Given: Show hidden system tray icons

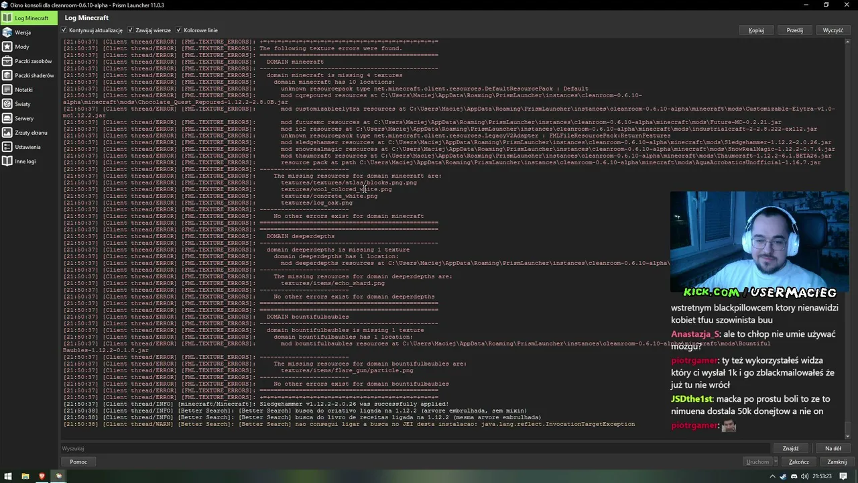Looking at the screenshot, I should click(773, 476).
